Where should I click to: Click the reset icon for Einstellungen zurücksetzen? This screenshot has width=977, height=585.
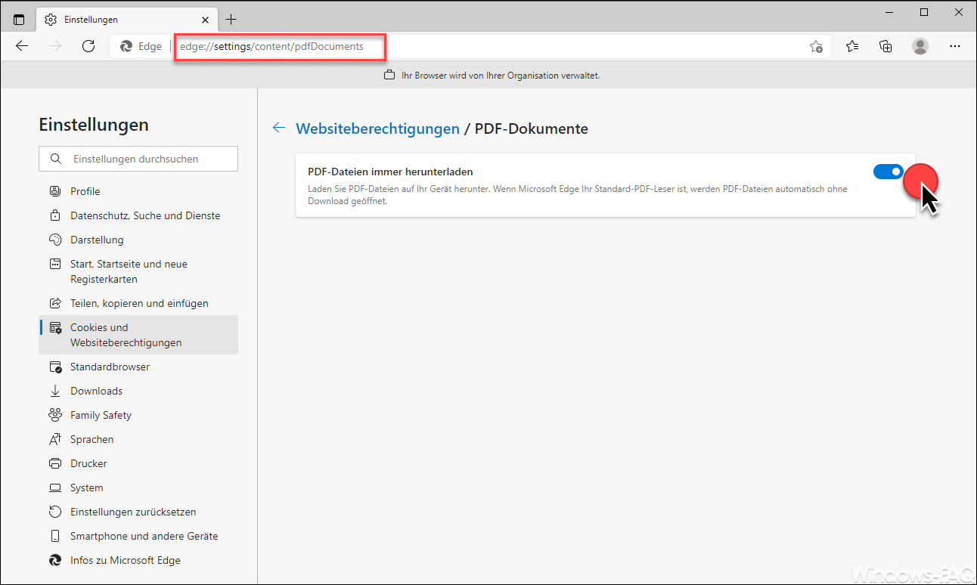(55, 512)
